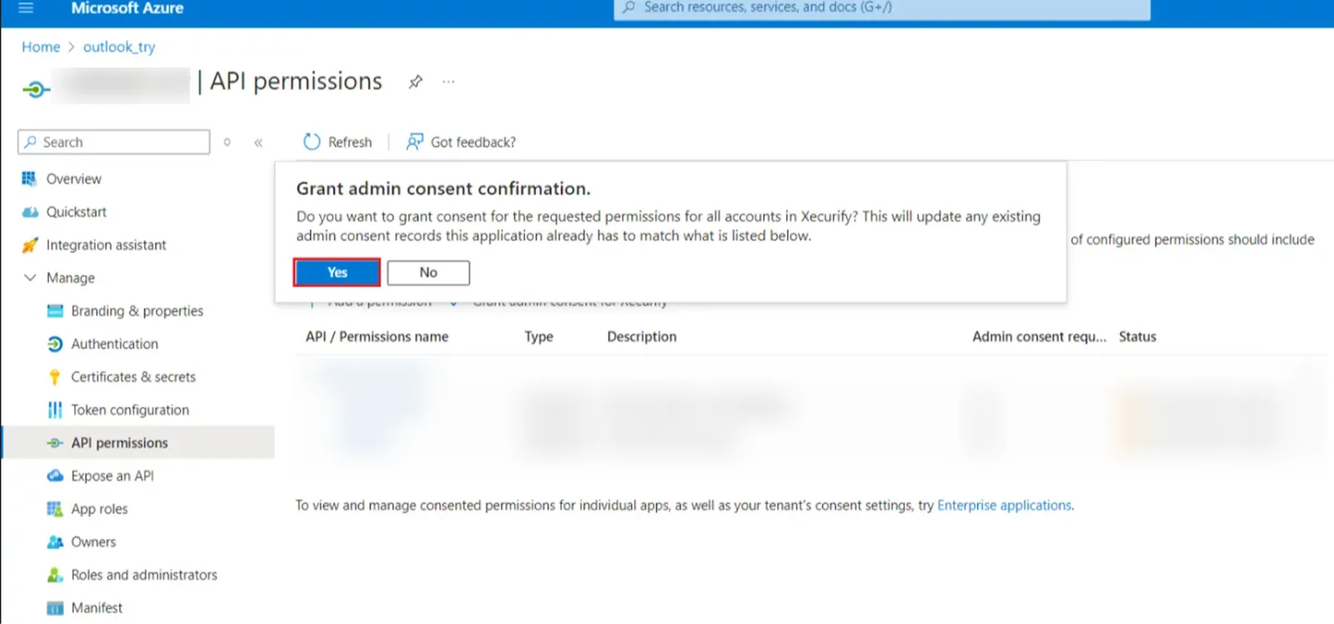Sort by API / Permissions name column
The image size is (1334, 624).
tap(377, 337)
